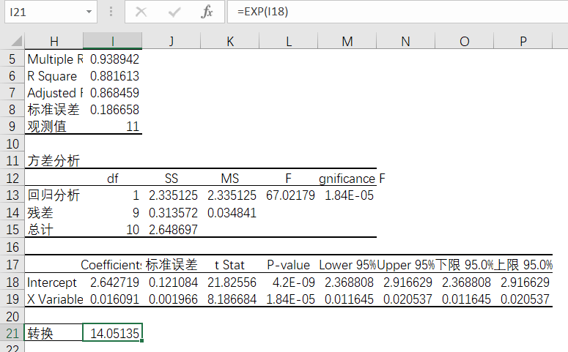This screenshot has height=352, width=568.
Task: Select the column M header
Action: point(347,42)
